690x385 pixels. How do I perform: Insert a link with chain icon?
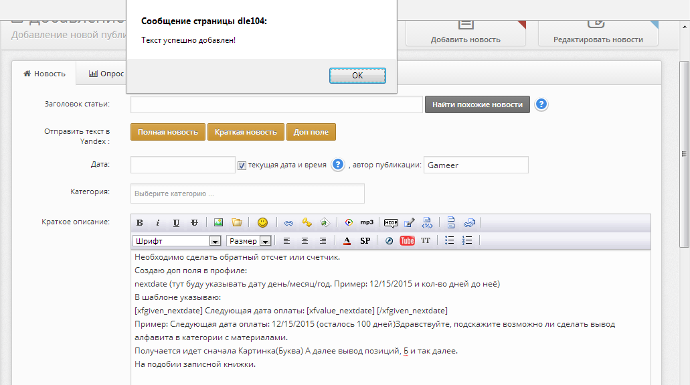pos(288,223)
